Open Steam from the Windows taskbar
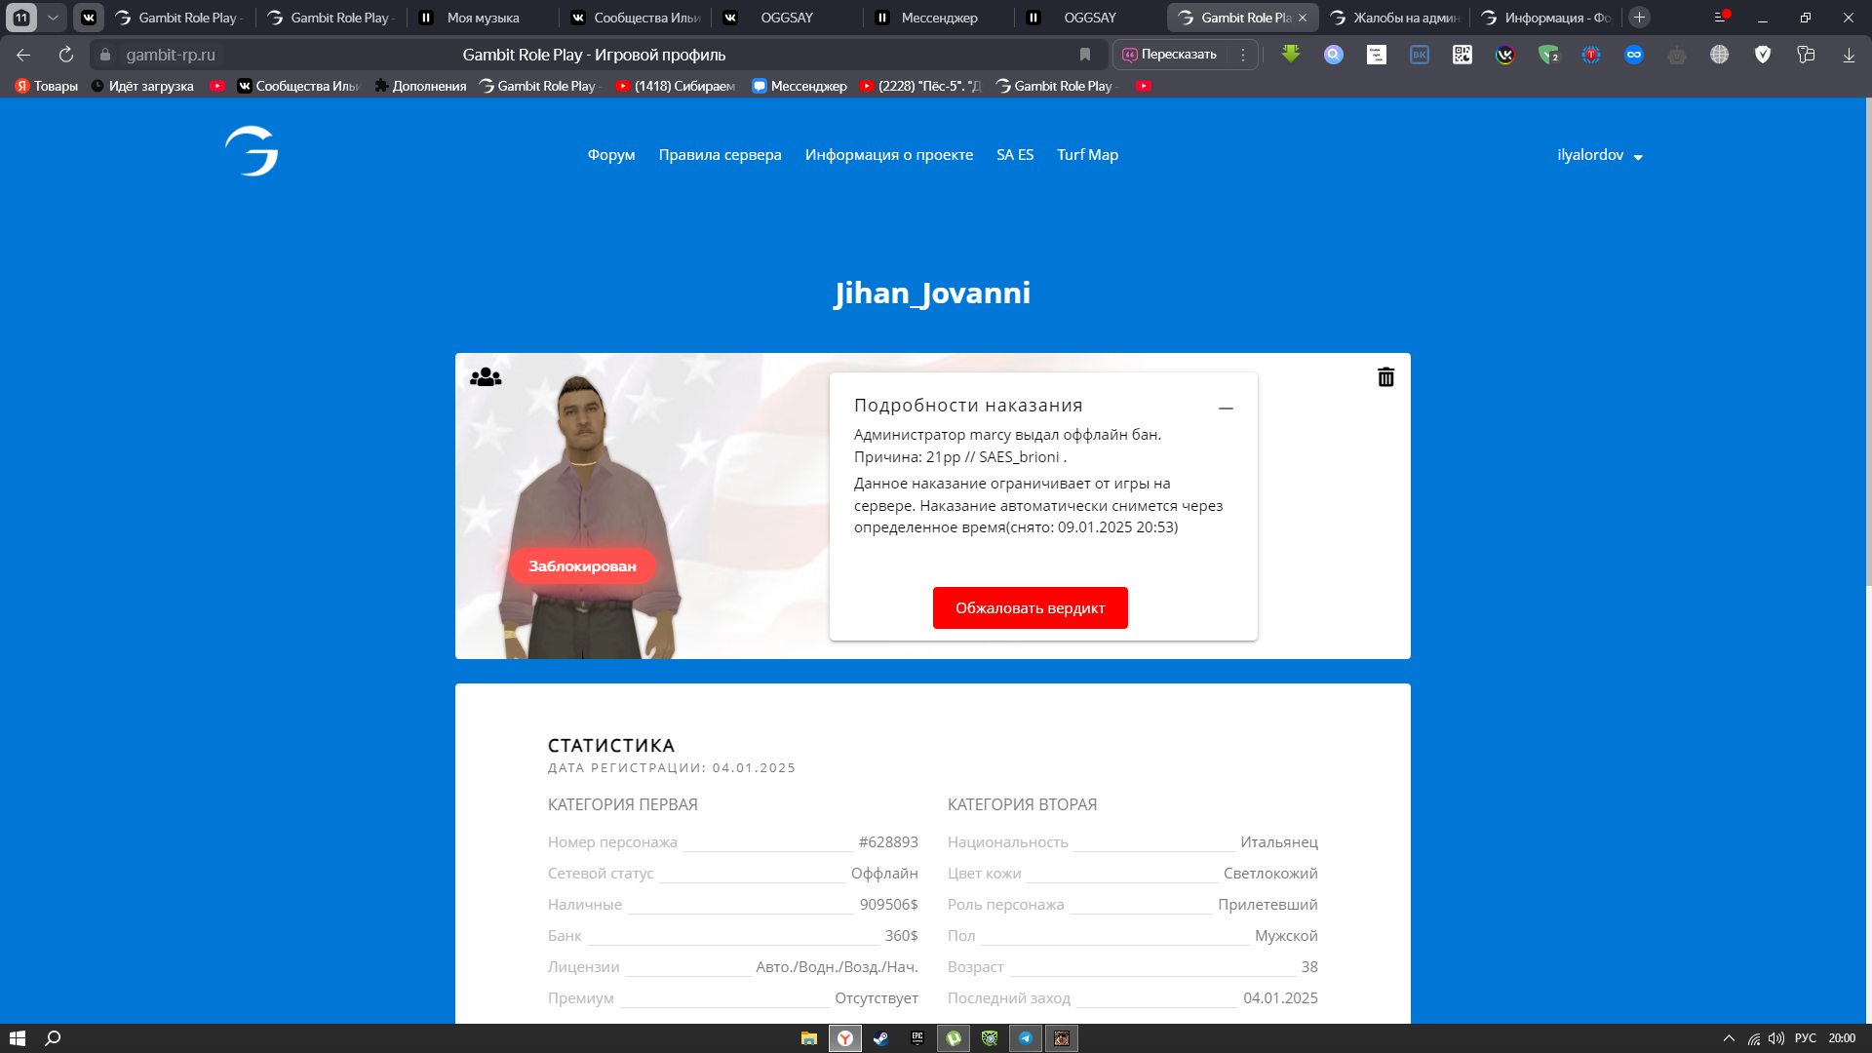This screenshot has width=1872, height=1053. [x=880, y=1038]
